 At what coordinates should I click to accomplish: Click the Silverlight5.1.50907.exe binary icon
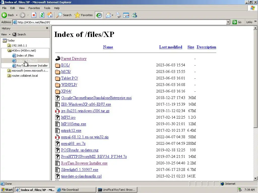[57, 170]
